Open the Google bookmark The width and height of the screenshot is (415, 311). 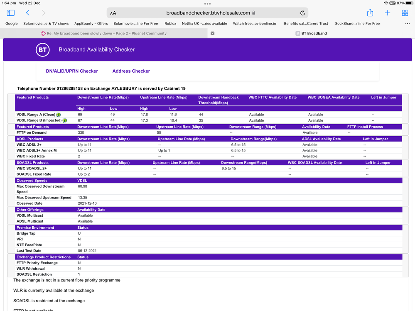coord(11,24)
